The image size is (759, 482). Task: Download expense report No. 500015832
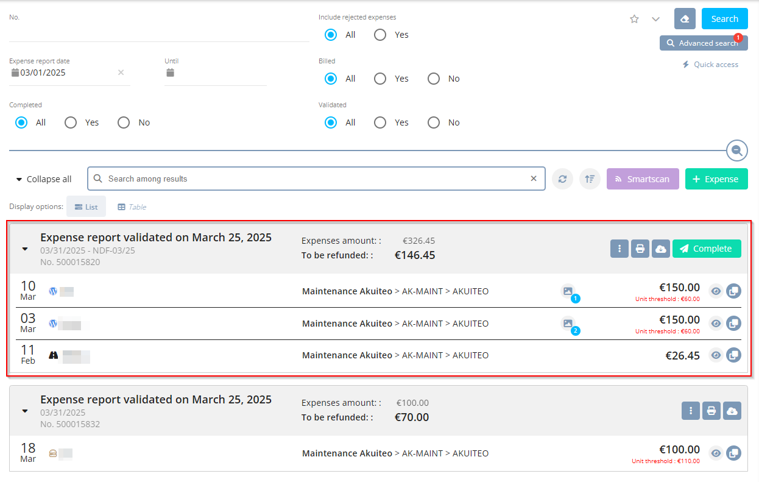(x=732, y=411)
